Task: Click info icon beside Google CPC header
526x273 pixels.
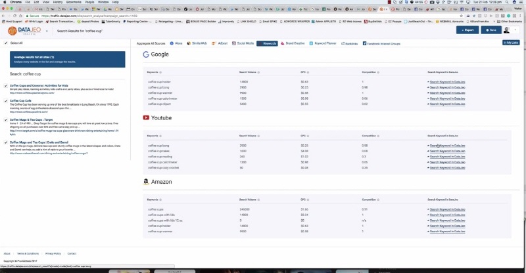Action: coord(308,72)
